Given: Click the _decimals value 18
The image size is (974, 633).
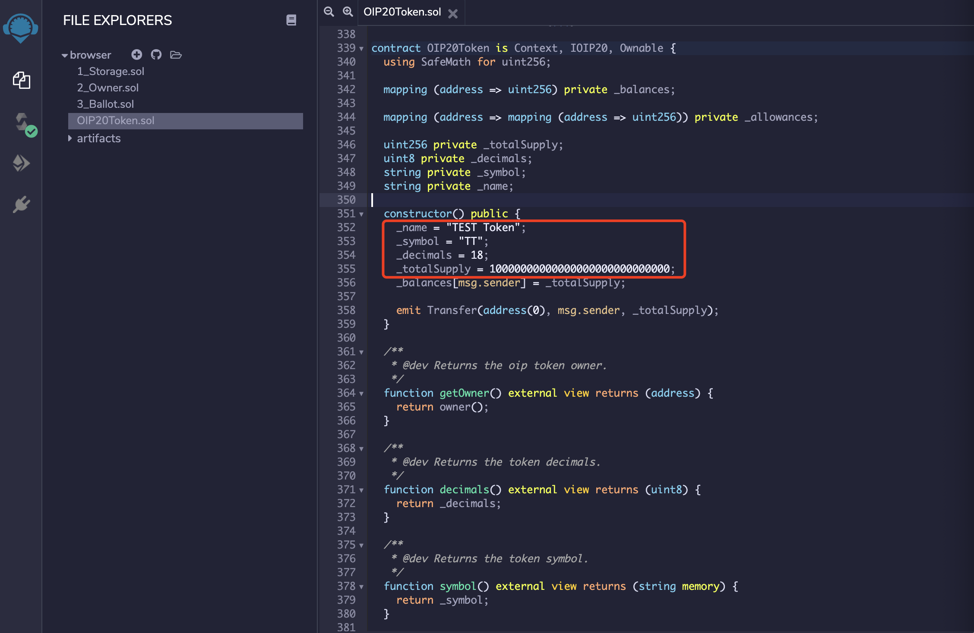Looking at the screenshot, I should point(477,255).
